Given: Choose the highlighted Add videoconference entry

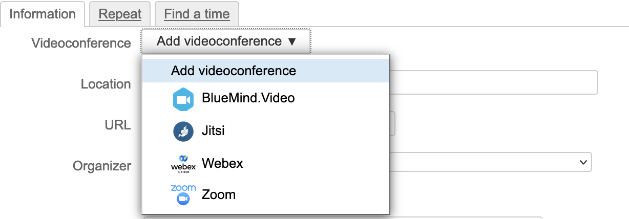Looking at the screenshot, I should (234, 71).
